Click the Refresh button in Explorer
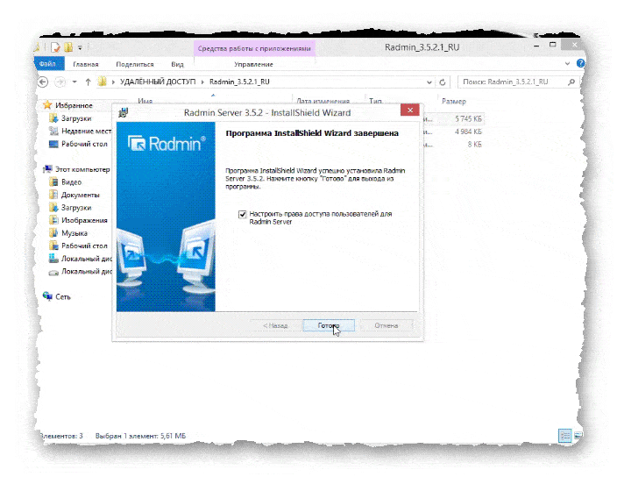 pyautogui.click(x=443, y=82)
